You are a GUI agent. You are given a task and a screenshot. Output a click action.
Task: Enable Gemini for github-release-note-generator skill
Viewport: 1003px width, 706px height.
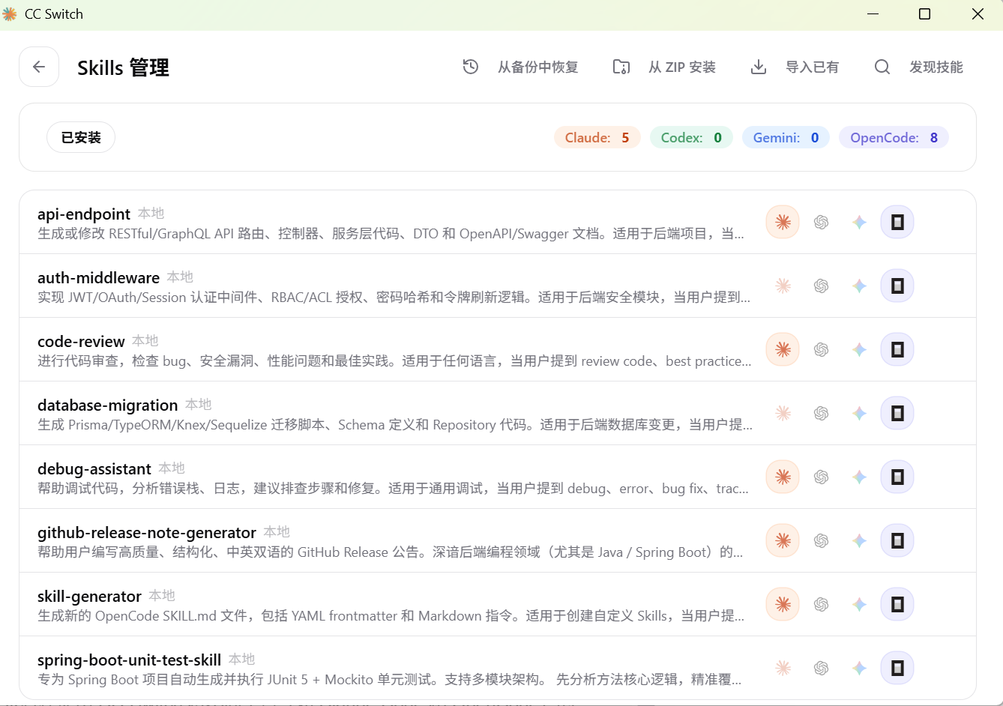[x=859, y=540]
